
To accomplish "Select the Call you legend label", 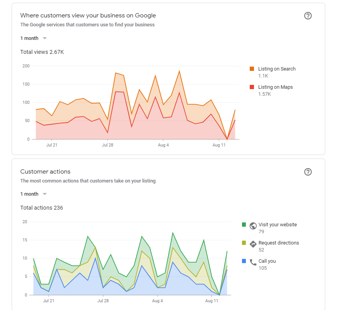I will click(267, 261).
